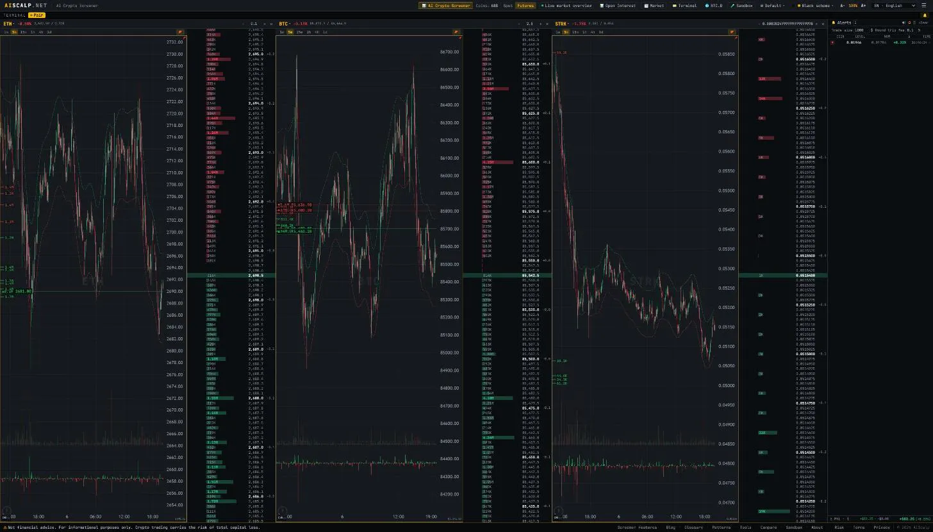The image size is (933, 532).
Task: Open the STRK symbol selector dropdown
Action: tap(561, 24)
